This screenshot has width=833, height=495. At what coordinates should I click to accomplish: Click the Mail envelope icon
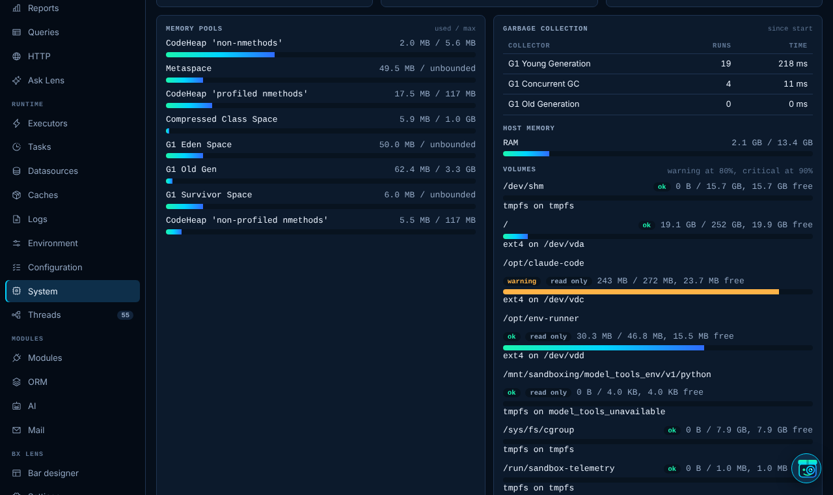coord(16,430)
